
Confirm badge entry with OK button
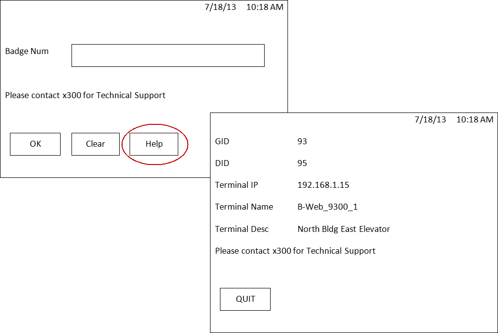35,144
